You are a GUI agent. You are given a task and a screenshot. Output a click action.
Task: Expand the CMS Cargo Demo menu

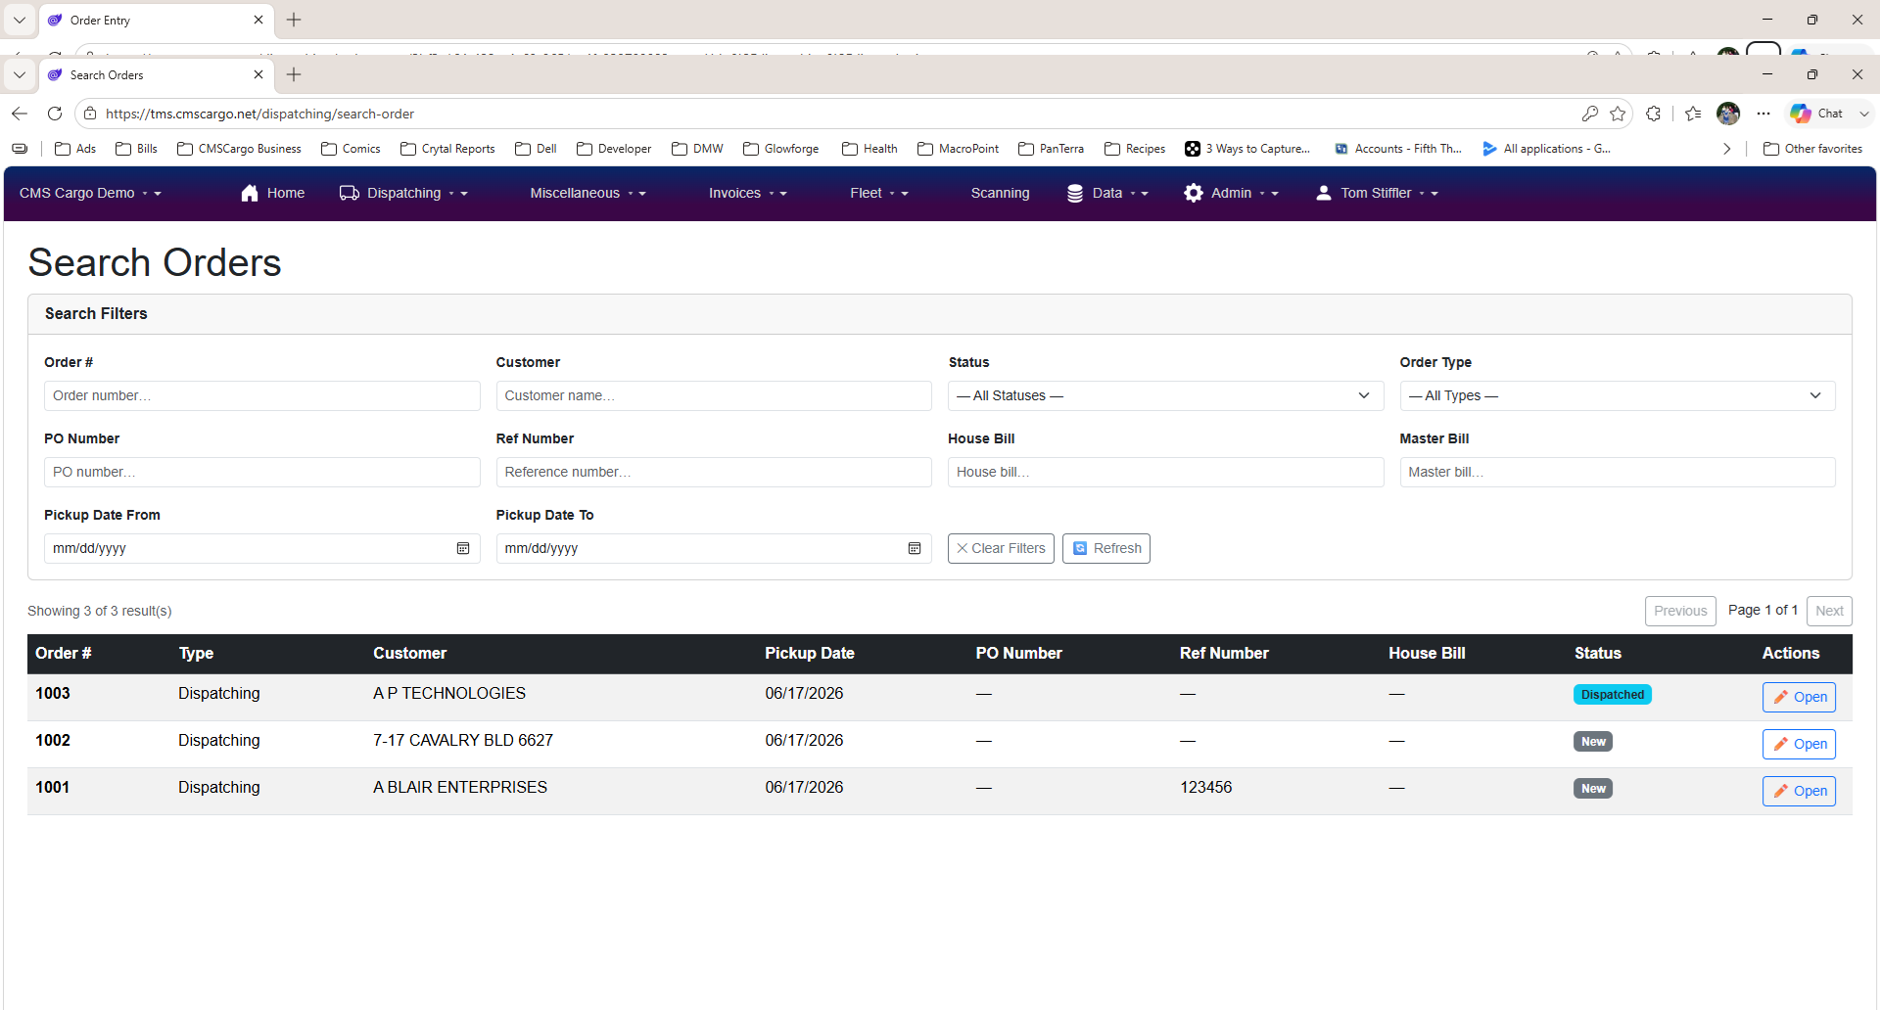point(90,193)
